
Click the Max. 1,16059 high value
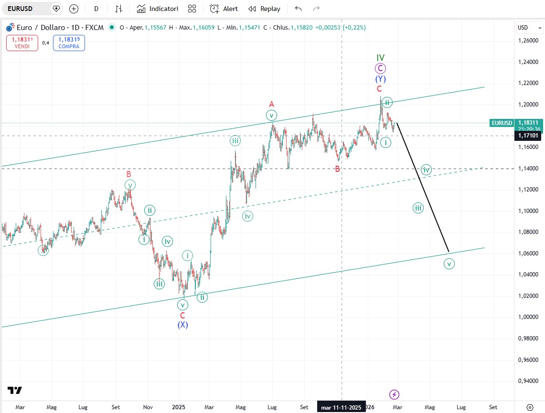(192, 27)
